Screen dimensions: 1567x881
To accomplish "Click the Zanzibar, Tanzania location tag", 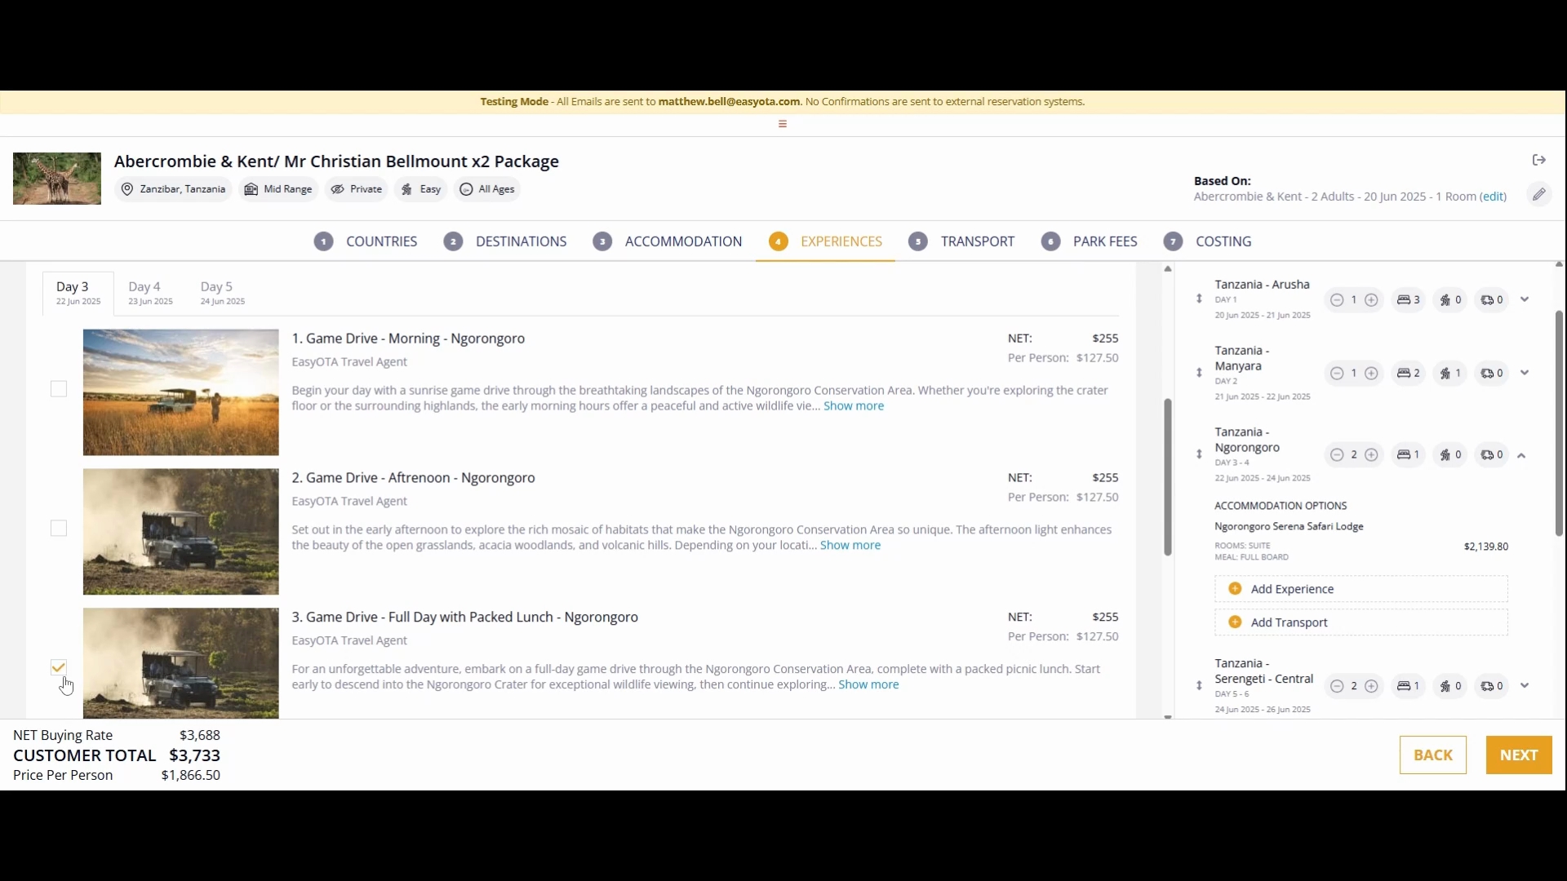I will click(x=173, y=189).
